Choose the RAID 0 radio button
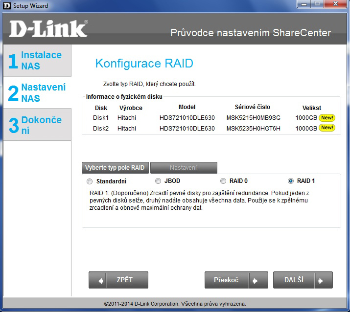The image size is (350, 312). coord(223,181)
